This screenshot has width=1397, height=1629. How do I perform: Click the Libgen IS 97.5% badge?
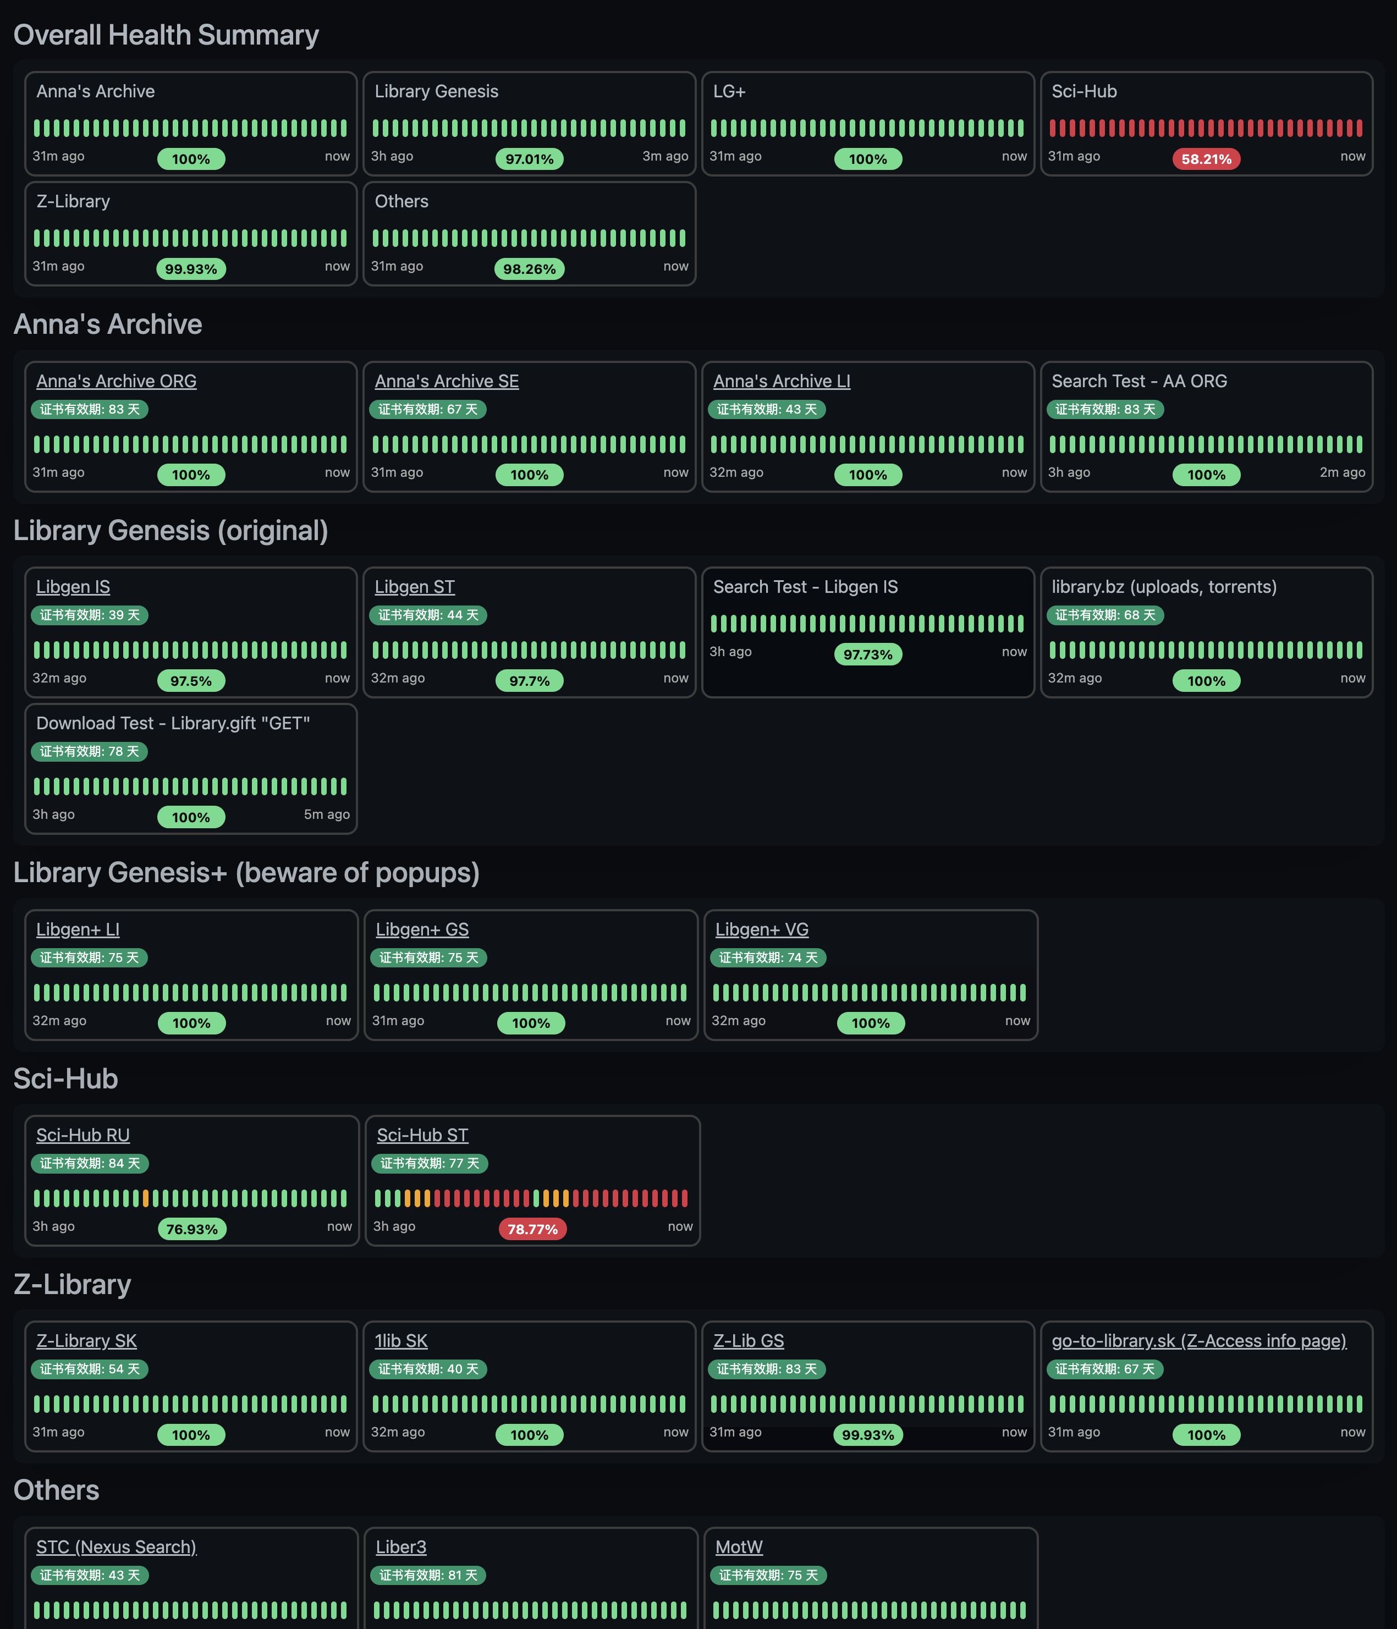(191, 681)
